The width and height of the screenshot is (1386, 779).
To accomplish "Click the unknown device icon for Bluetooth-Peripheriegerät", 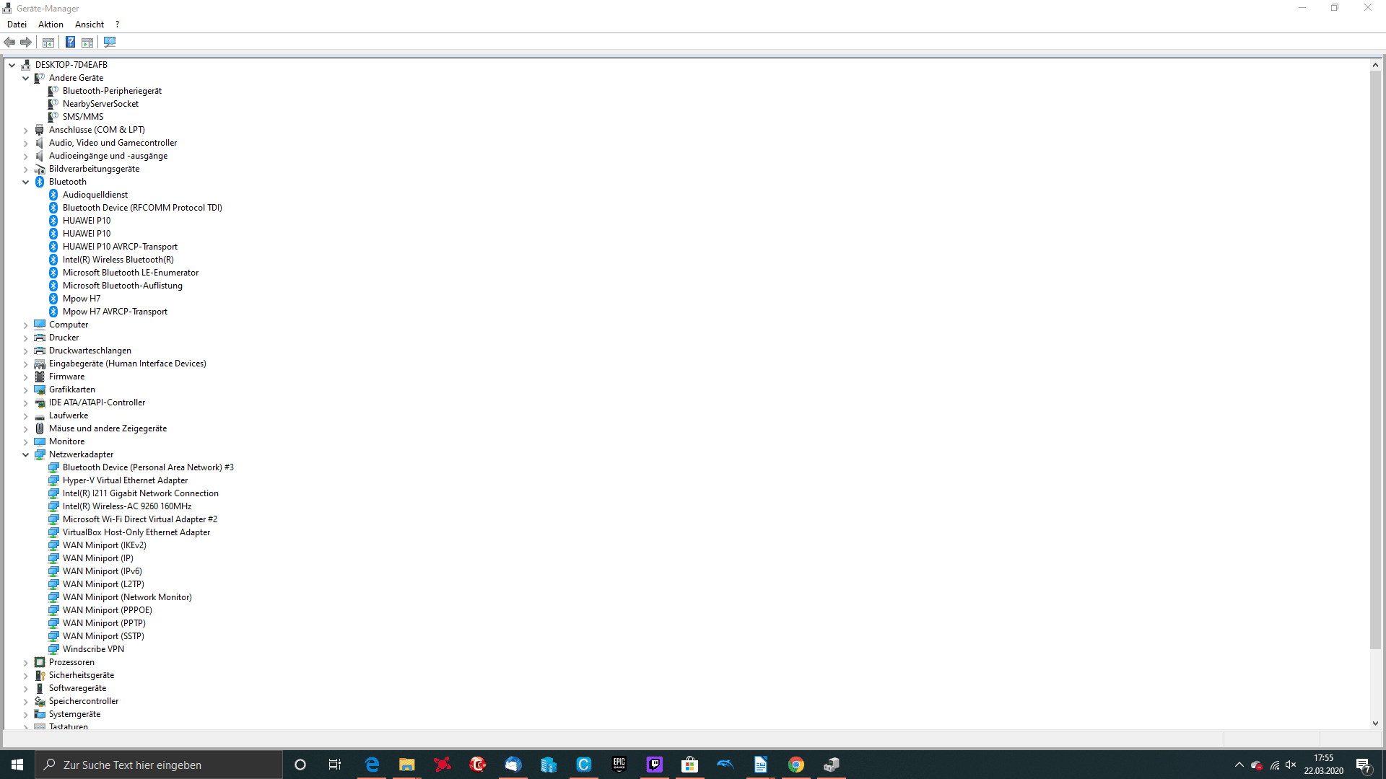I will coord(53,91).
